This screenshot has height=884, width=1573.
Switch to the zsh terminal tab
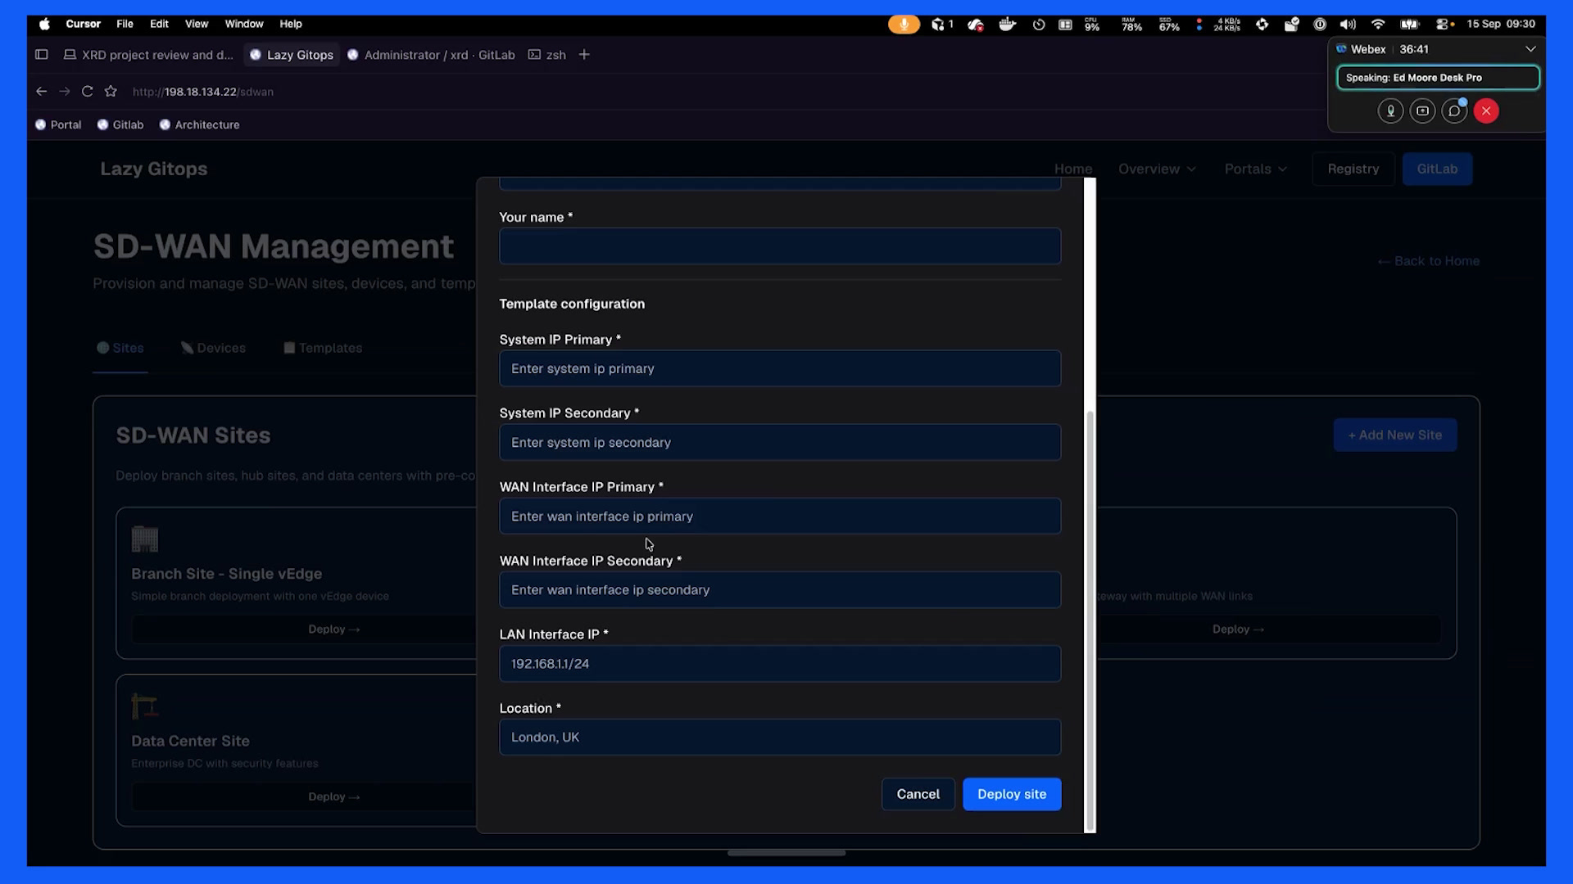click(x=547, y=55)
